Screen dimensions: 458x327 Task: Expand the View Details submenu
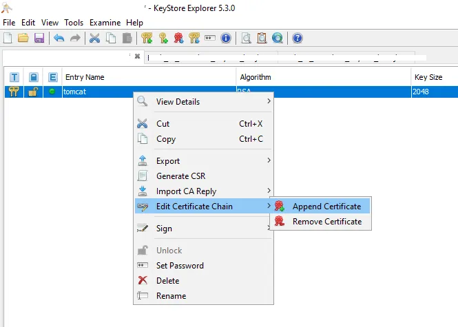(204, 102)
